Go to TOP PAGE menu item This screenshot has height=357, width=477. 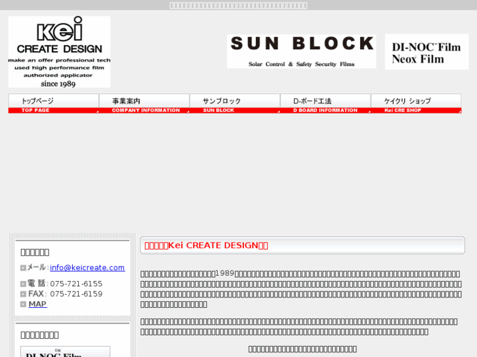[54, 103]
